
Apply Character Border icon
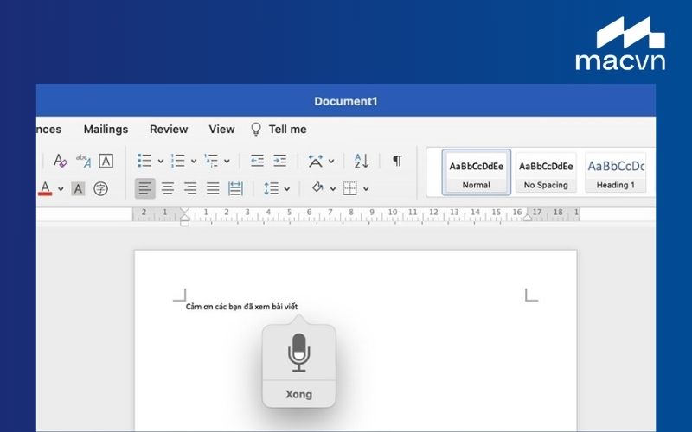[x=106, y=161]
